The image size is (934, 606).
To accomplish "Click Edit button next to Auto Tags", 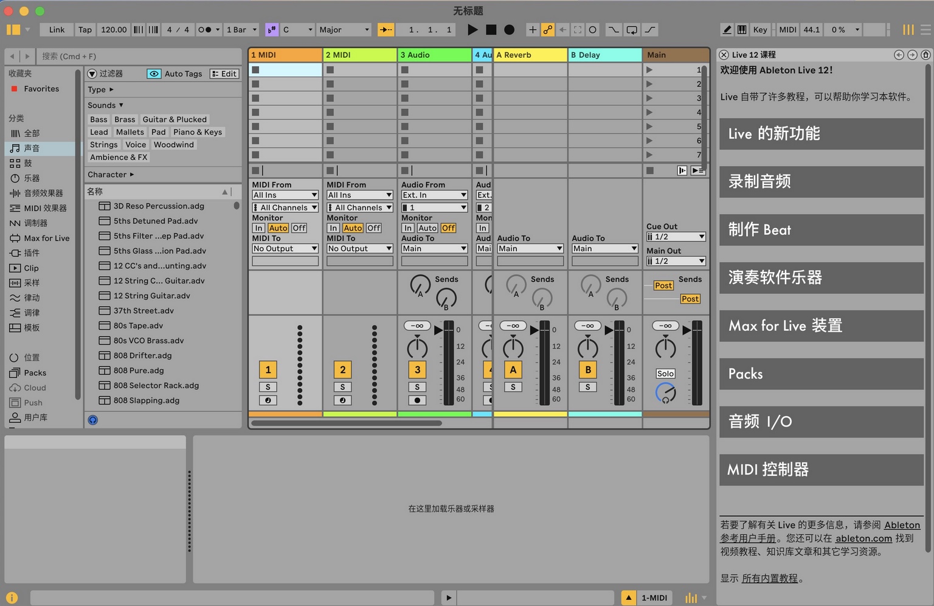I will pos(224,74).
